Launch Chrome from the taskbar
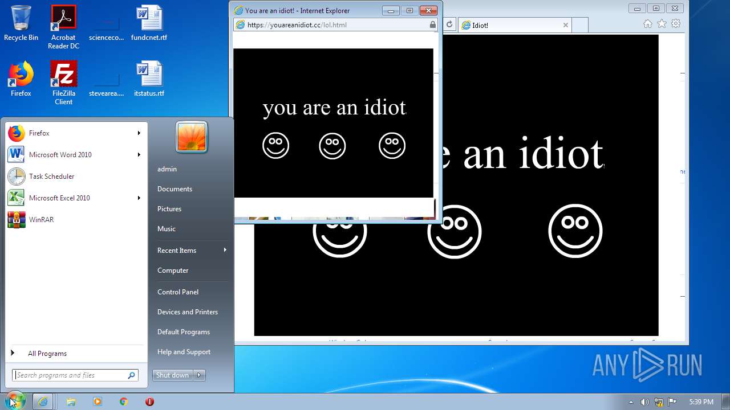The height and width of the screenshot is (410, 730). coord(124,401)
